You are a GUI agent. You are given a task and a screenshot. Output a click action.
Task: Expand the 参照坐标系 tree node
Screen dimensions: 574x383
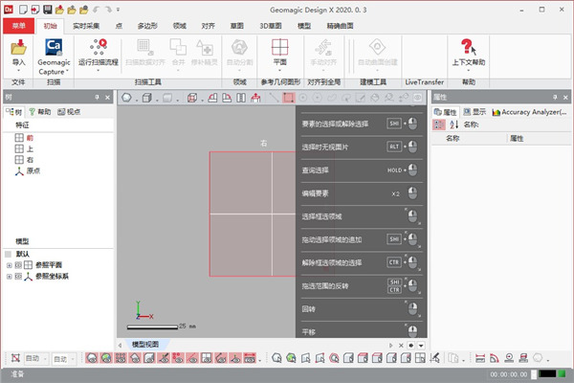[x=9, y=276]
